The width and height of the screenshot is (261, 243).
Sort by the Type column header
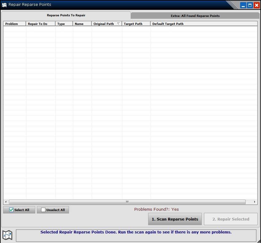64,24
